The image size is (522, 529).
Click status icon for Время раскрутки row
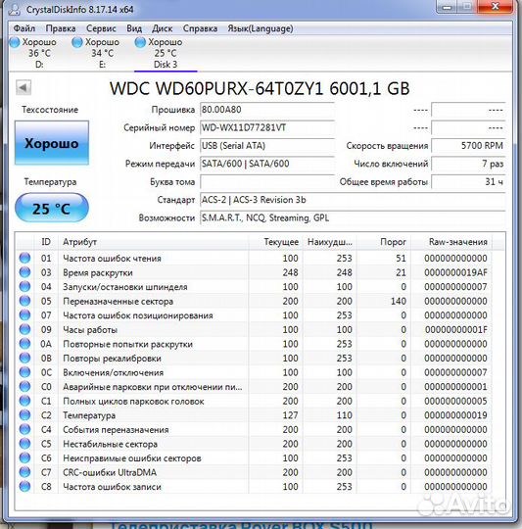[x=24, y=272]
